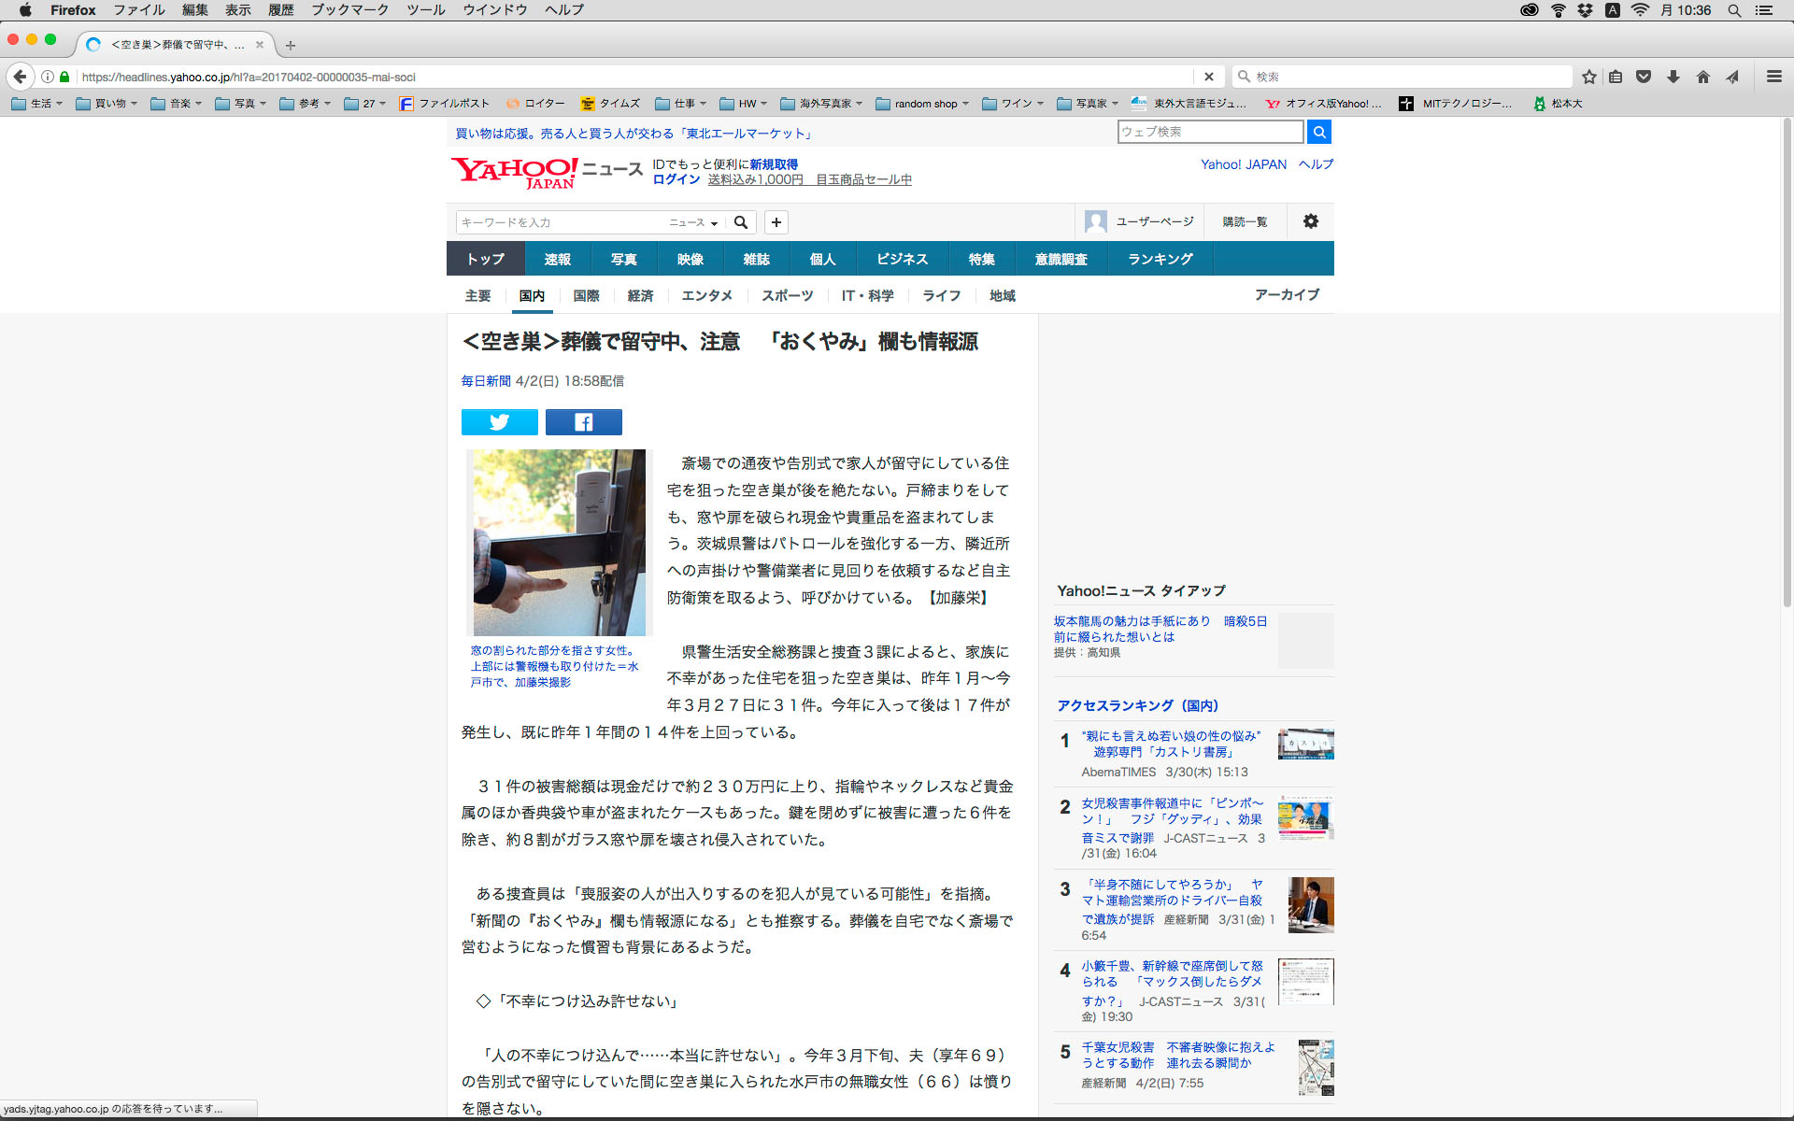Open the ブックマーク menu in menu bar
Screen dimensions: 1794x1121
coord(349,10)
